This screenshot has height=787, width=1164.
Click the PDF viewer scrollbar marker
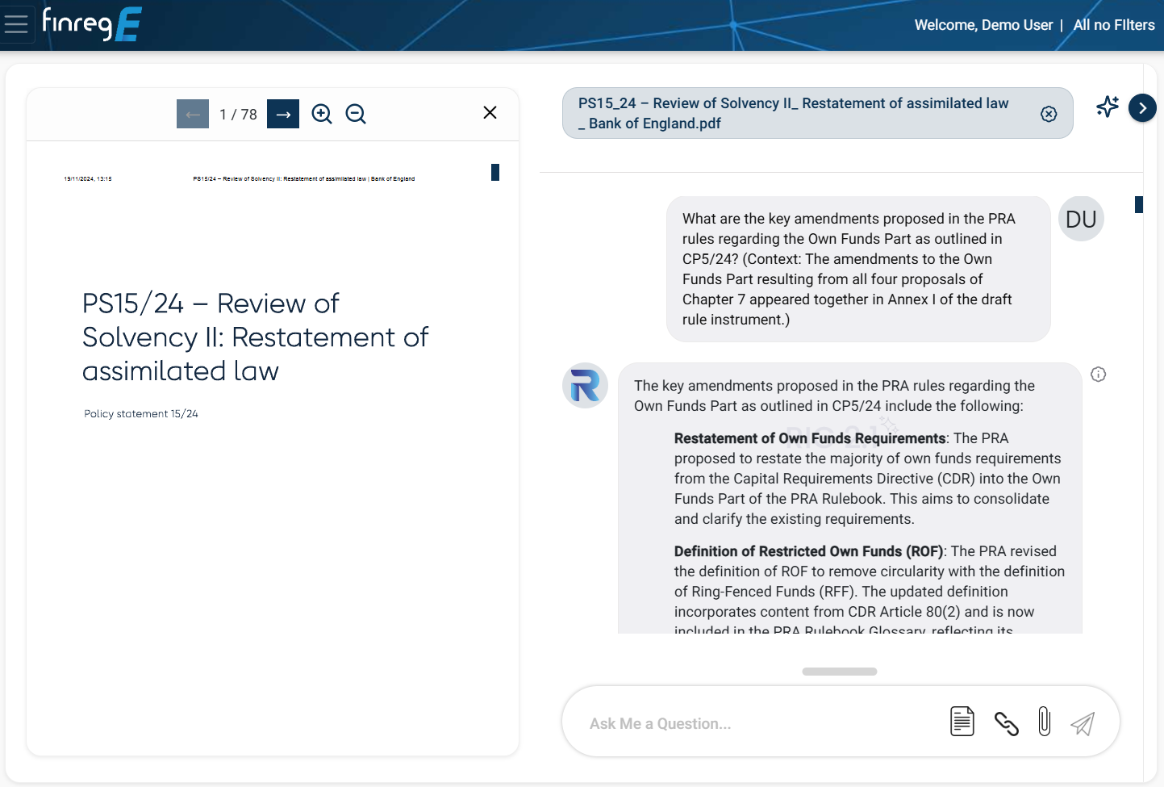click(495, 172)
